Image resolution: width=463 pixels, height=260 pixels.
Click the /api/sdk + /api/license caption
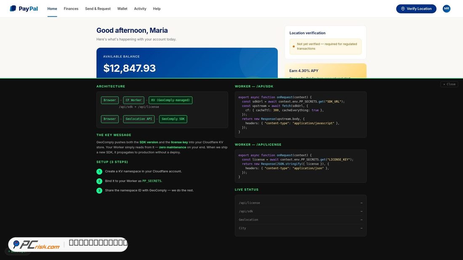pyautogui.click(x=139, y=107)
